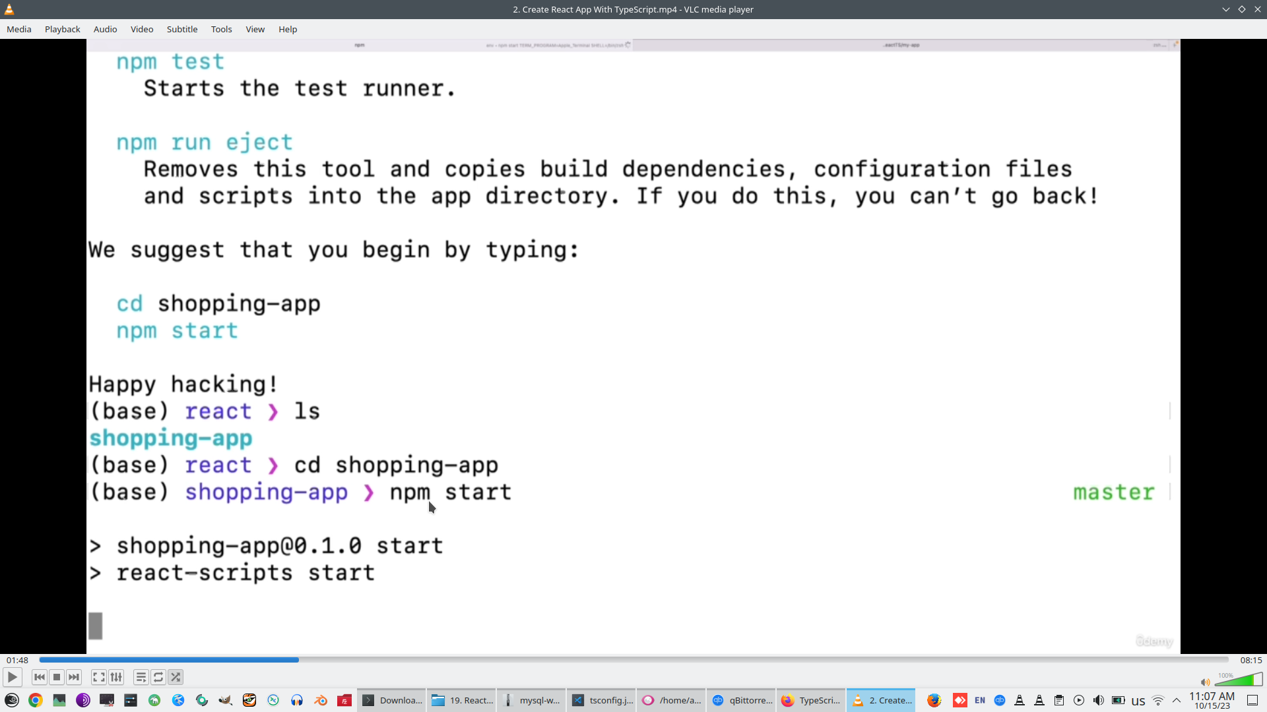
Task: Expand hidden system tray icons
Action: click(1177, 701)
